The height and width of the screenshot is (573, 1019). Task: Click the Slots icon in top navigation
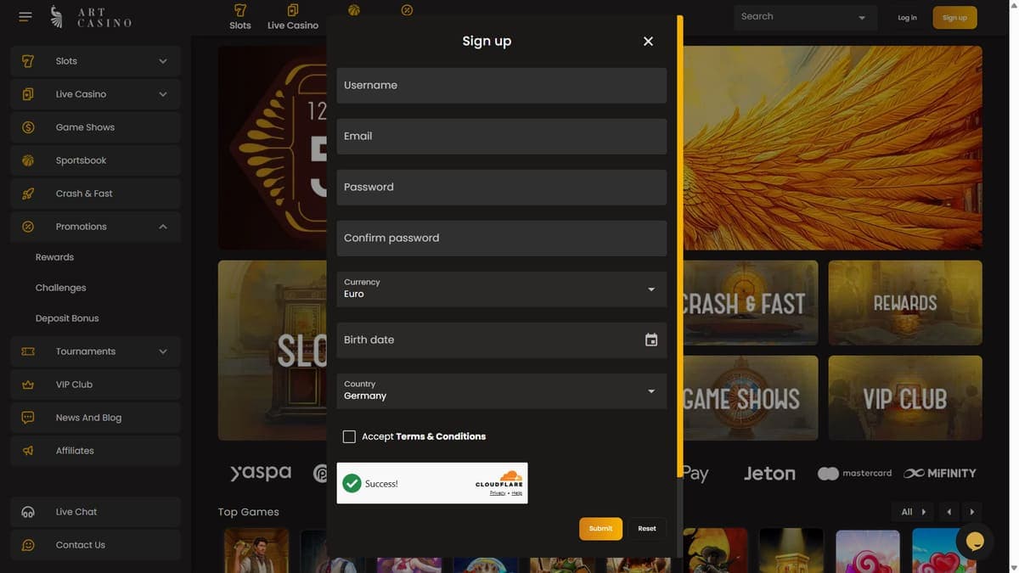(240, 10)
